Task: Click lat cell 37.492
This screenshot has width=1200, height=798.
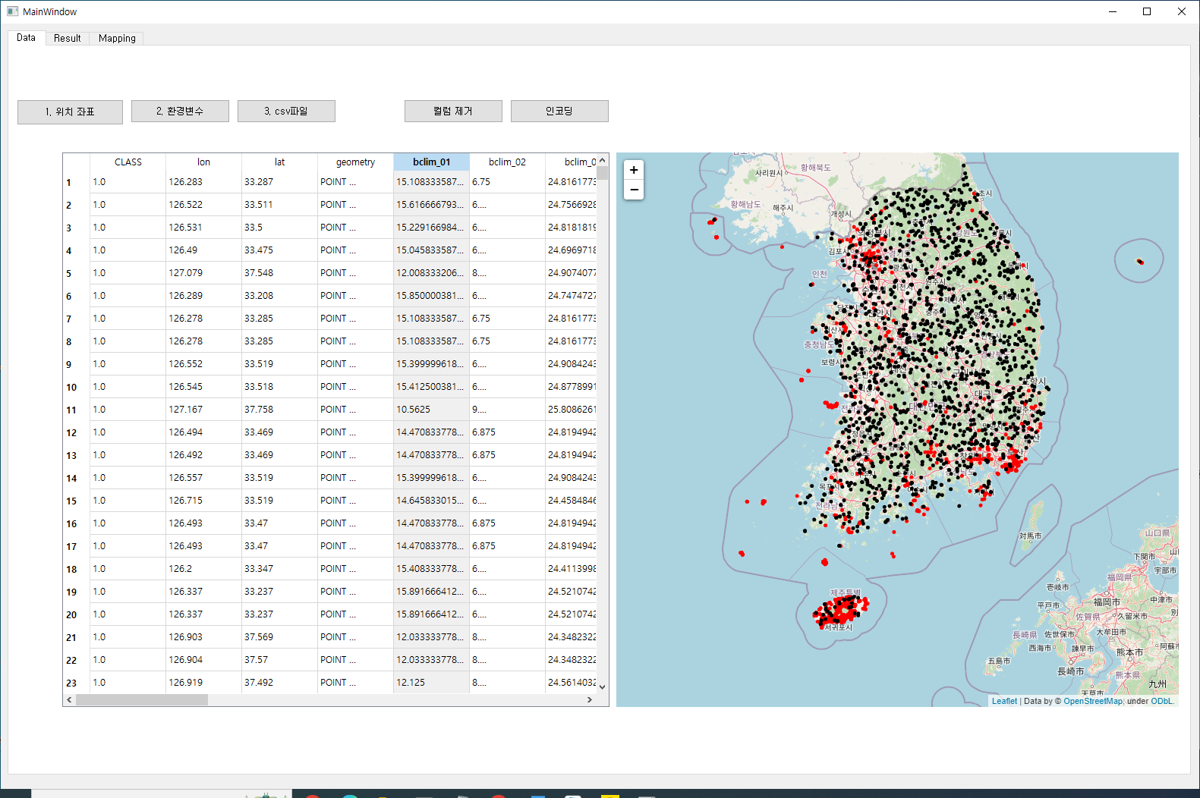Action: tap(280, 683)
